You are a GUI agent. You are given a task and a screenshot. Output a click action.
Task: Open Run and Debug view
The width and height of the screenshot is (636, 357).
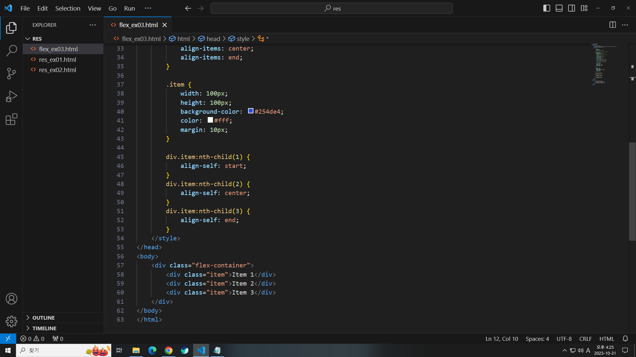click(x=11, y=97)
